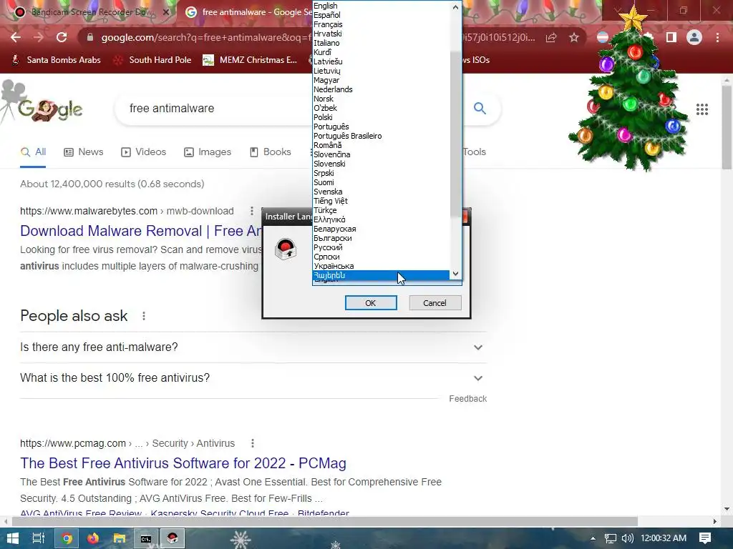This screenshot has height=549, width=733.
Task: Open Chrome profile avatar
Action: [x=694, y=37]
